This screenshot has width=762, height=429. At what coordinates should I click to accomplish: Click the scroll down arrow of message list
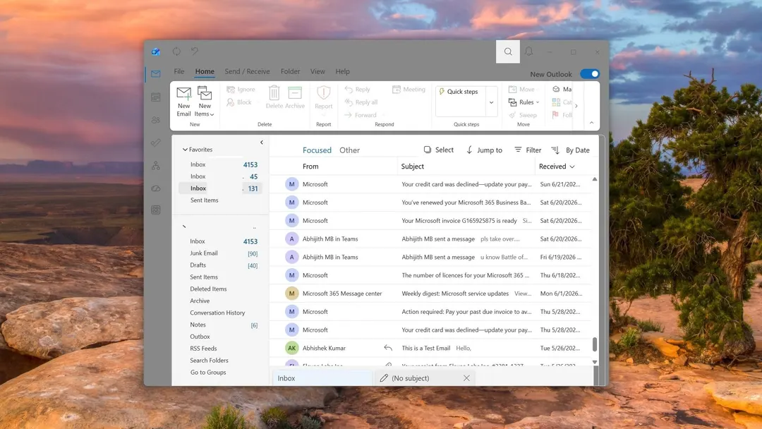594,362
